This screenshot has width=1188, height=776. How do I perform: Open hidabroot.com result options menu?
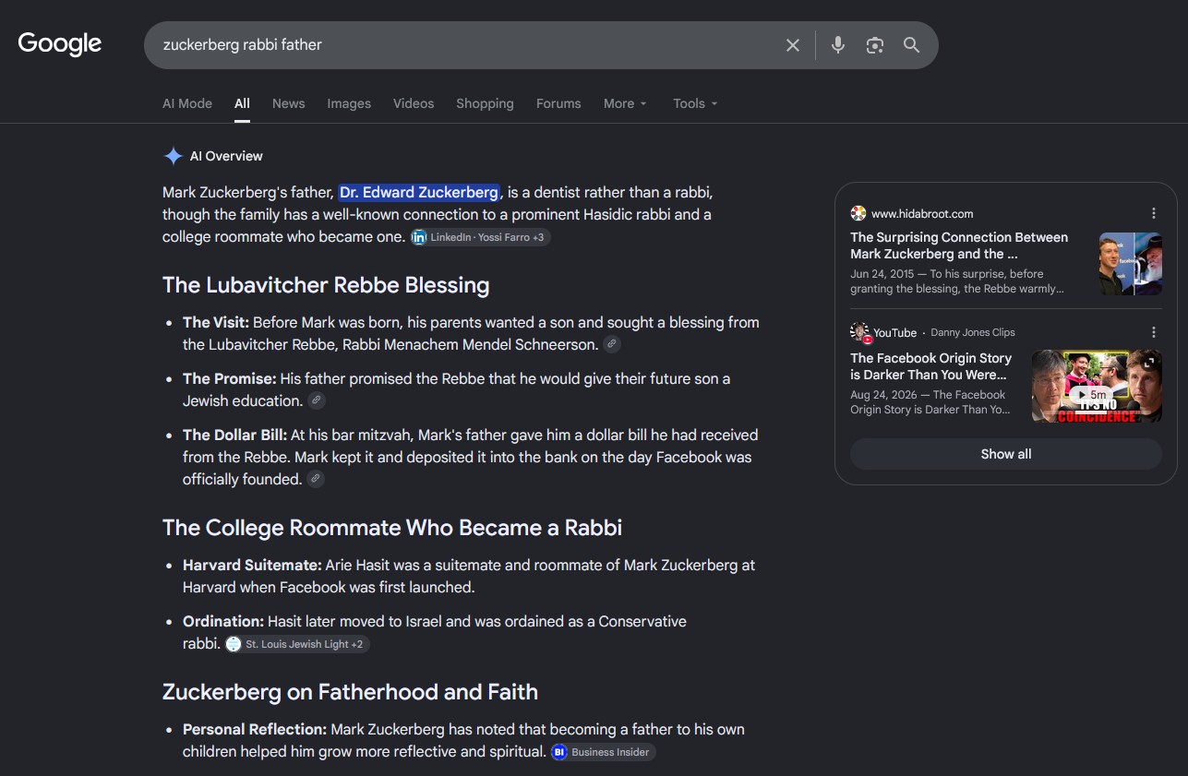(x=1154, y=213)
